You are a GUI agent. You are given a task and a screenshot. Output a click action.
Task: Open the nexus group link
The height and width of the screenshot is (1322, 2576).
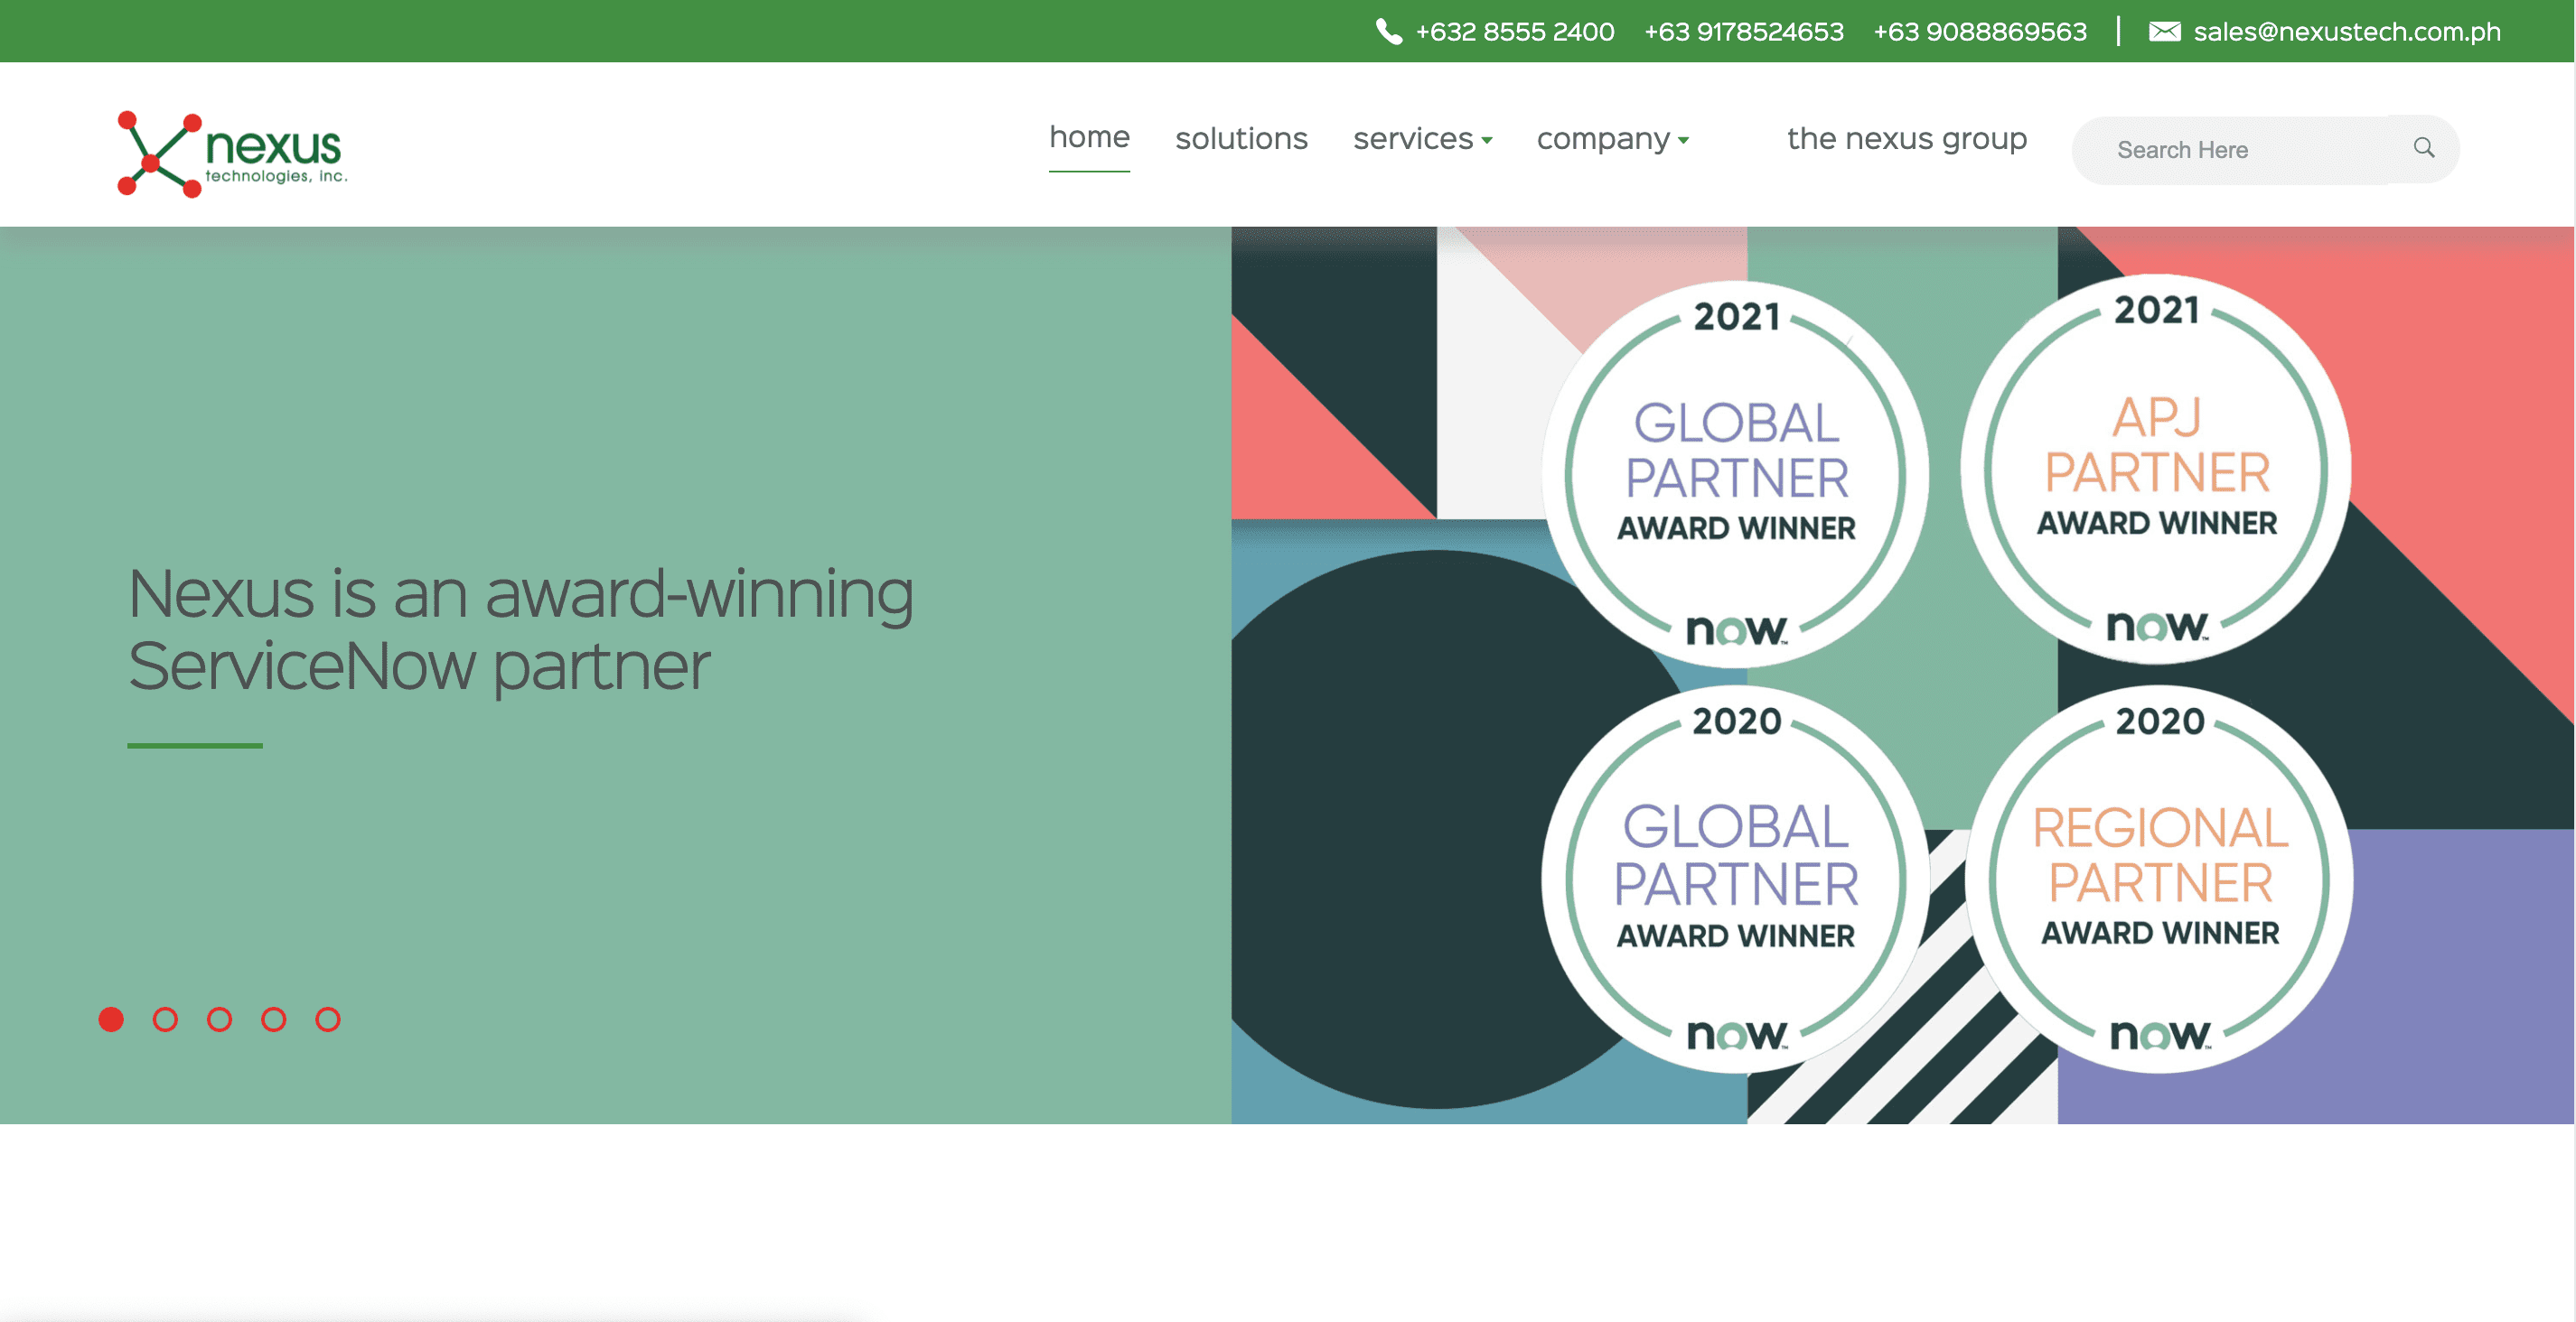point(1906,139)
